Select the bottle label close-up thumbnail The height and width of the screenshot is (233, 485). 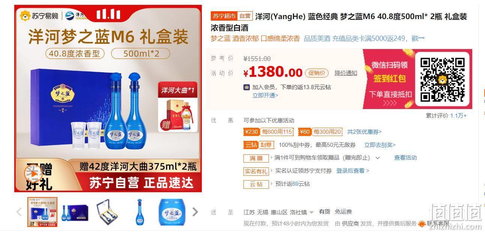pos(172,212)
